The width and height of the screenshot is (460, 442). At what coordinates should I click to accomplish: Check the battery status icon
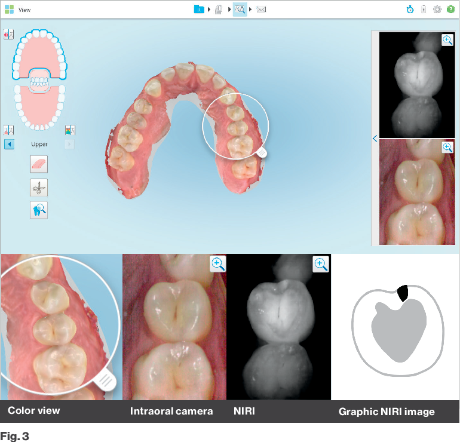(x=424, y=10)
